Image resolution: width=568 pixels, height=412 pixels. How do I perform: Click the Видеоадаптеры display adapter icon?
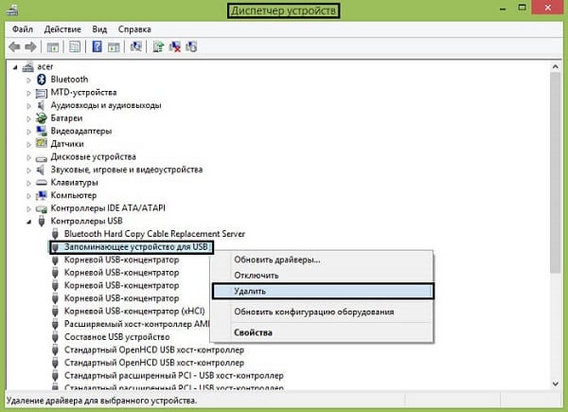pyautogui.click(x=41, y=131)
